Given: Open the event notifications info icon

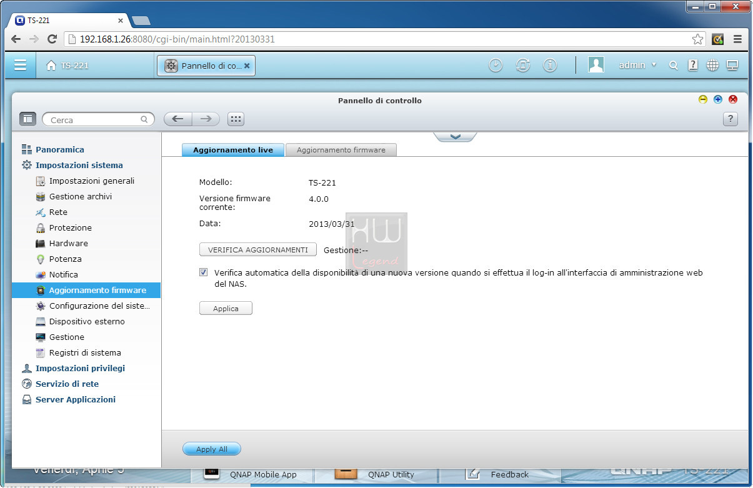Looking at the screenshot, I should 550,65.
